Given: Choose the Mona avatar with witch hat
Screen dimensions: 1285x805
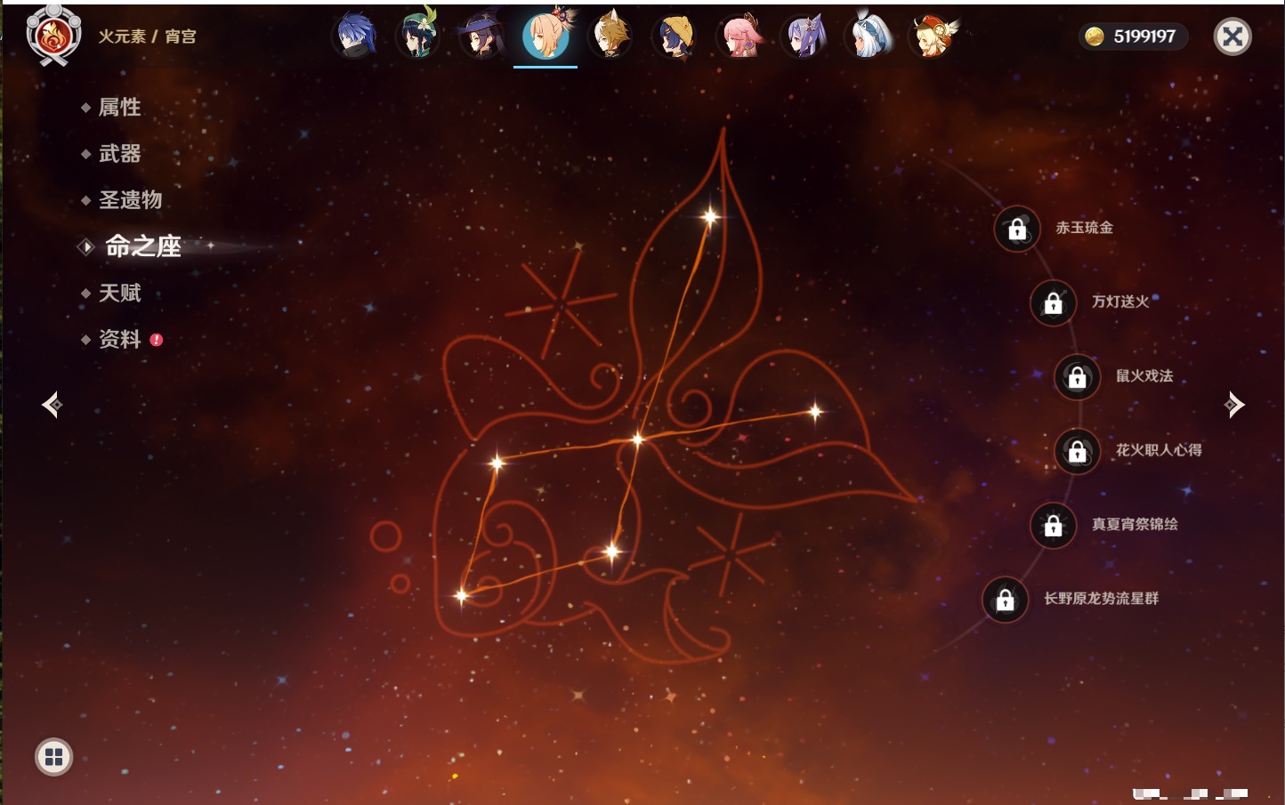Looking at the screenshot, I should (481, 37).
